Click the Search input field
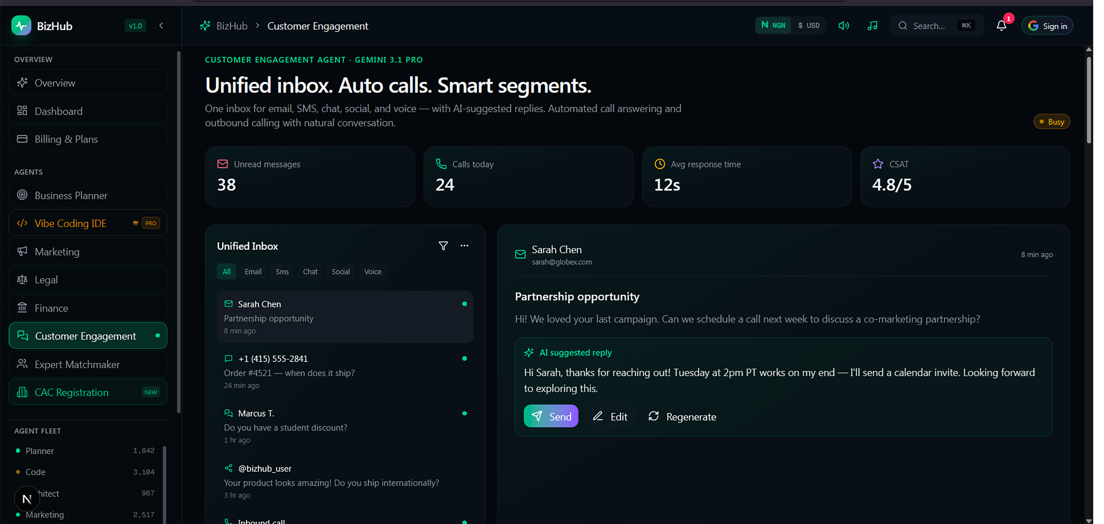The height and width of the screenshot is (524, 1104). [936, 26]
